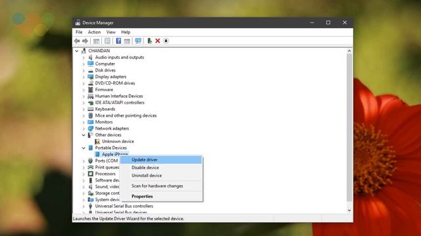Collapse the Portable Devices category

(84, 148)
